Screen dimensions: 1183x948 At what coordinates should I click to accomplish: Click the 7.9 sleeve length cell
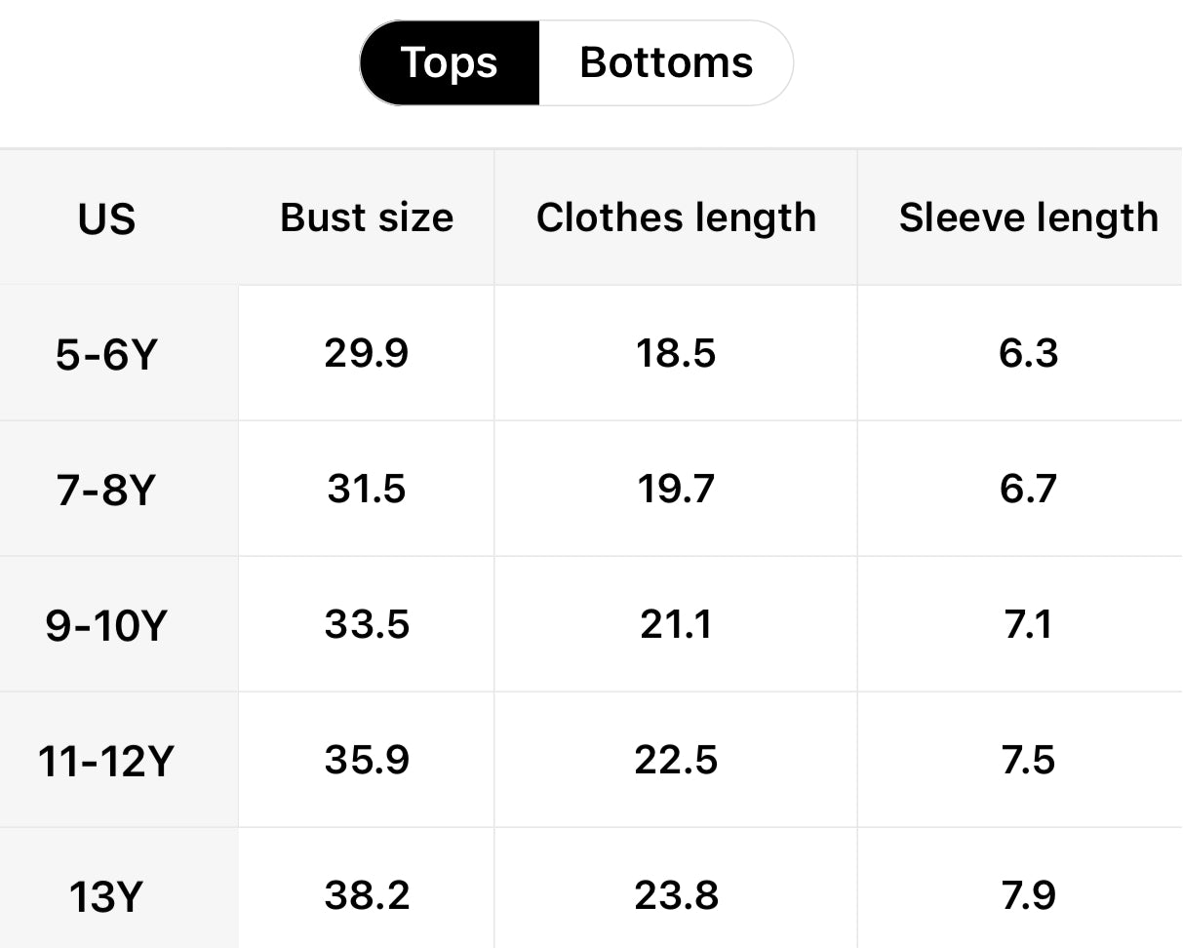(x=1028, y=895)
